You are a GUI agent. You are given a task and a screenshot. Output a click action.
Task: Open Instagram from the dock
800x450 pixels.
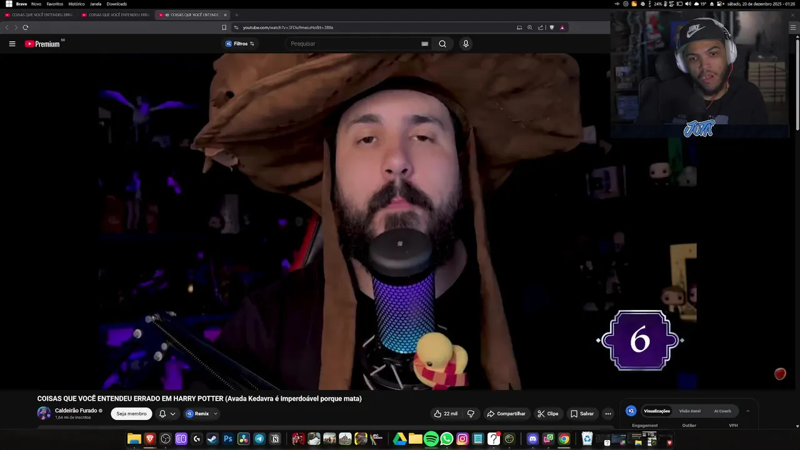click(462, 439)
